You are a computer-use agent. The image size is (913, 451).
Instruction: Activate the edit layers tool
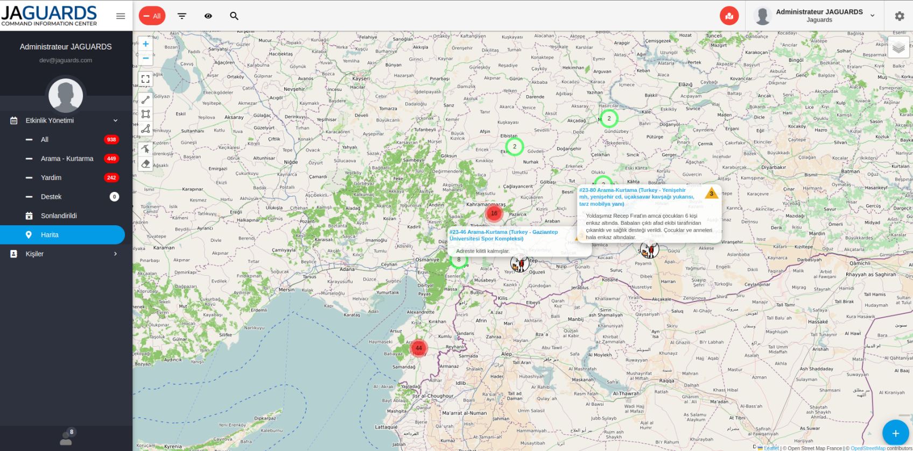pyautogui.click(x=145, y=149)
